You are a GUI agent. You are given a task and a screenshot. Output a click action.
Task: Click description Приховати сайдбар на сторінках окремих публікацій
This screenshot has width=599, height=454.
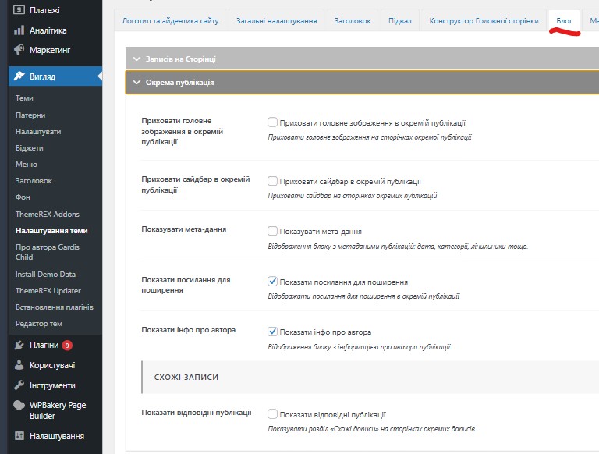(x=353, y=196)
